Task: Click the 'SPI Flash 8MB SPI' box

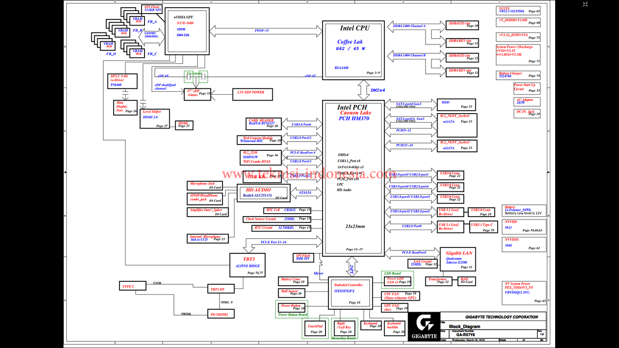Action: pyautogui.click(x=303, y=257)
